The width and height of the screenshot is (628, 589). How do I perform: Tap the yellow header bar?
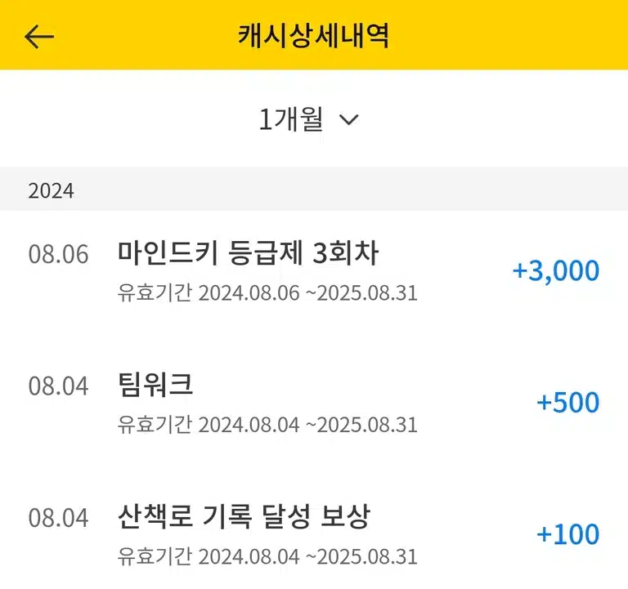tap(314, 35)
